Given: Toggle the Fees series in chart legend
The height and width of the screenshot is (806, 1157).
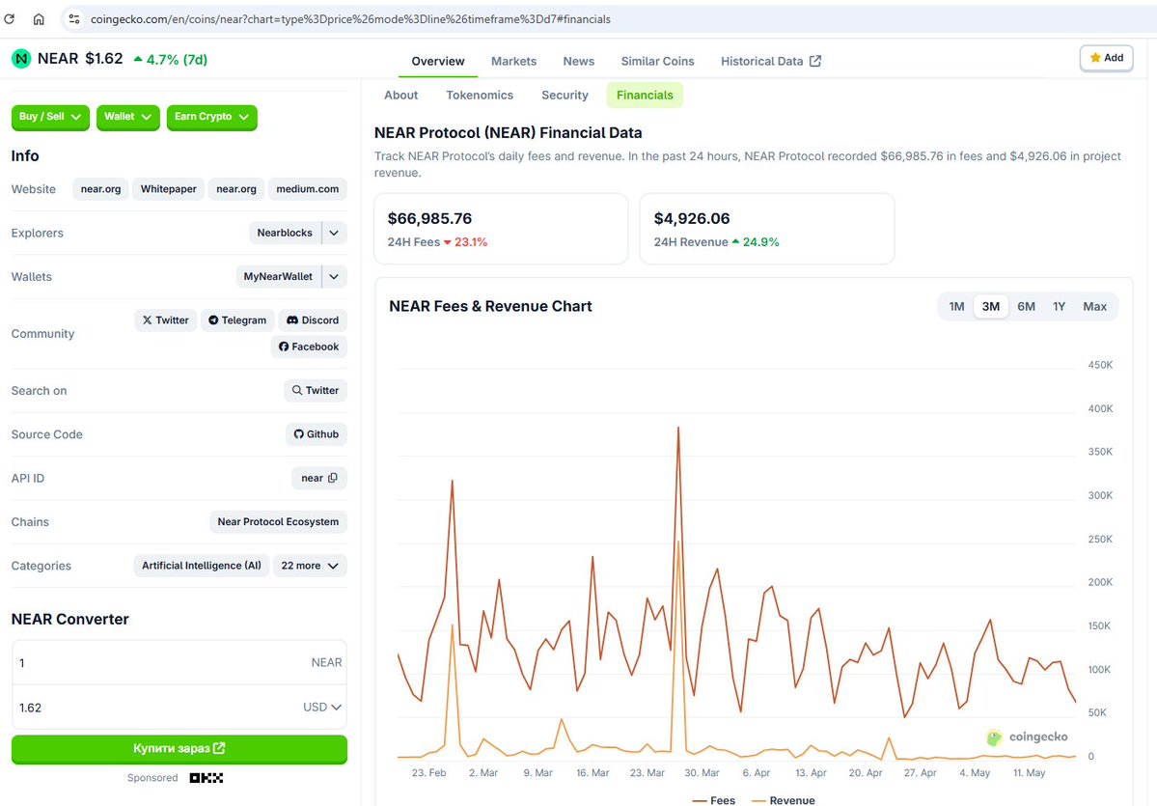Looking at the screenshot, I should [714, 800].
